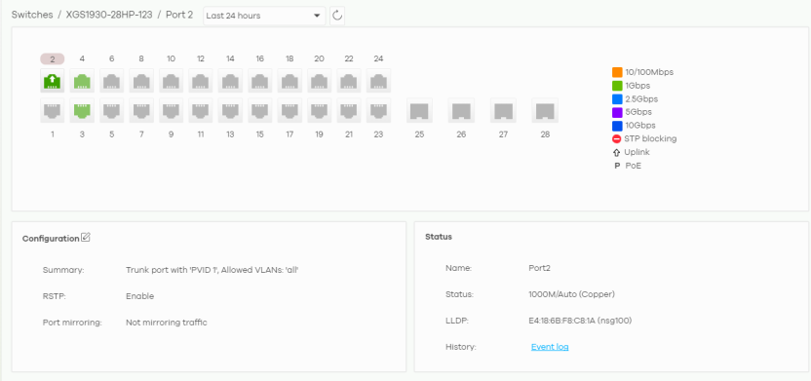Click the Trunk port summary text
The height and width of the screenshot is (381, 811).
212,270
